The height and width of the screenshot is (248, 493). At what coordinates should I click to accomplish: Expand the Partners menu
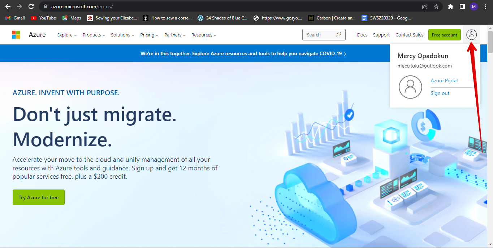(175, 35)
